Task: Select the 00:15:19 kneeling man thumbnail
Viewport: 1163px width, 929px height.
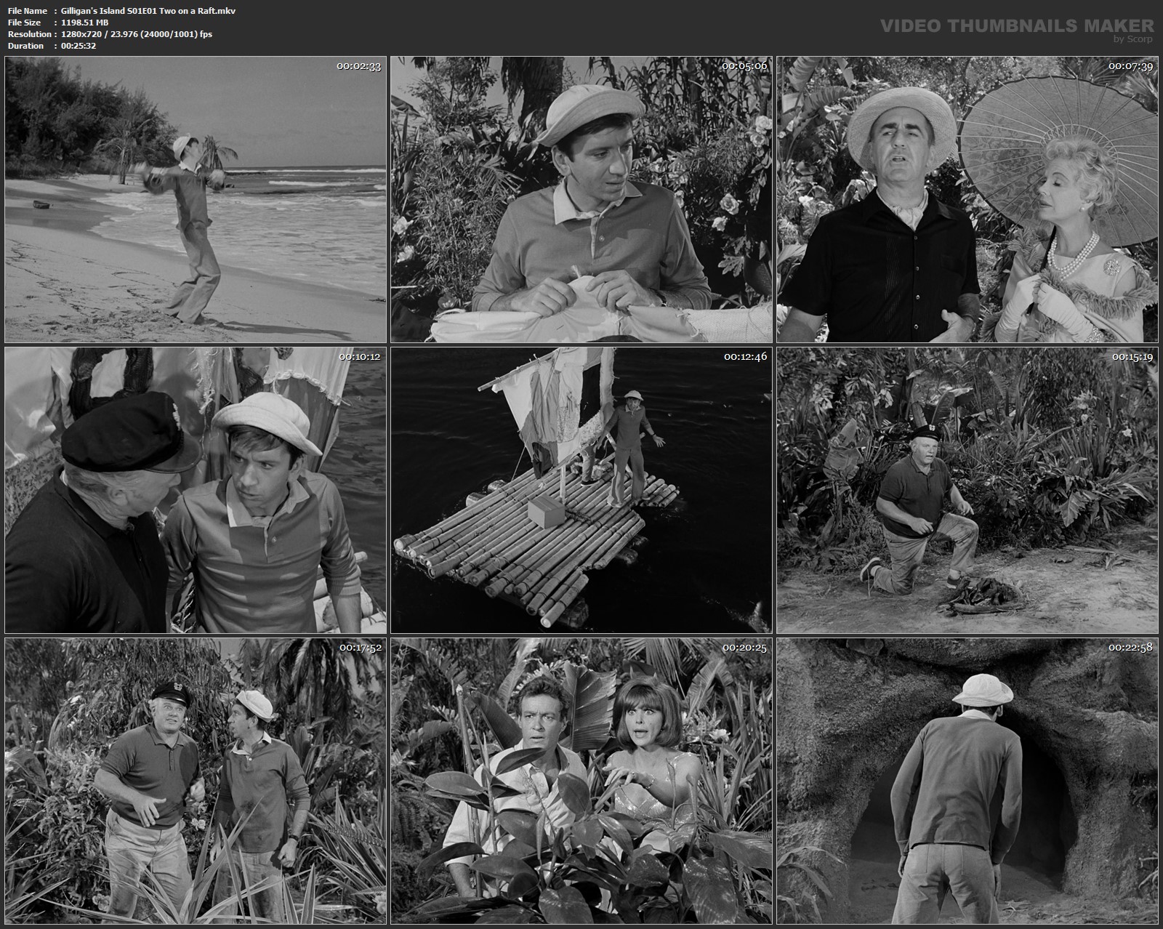Action: pyautogui.click(x=967, y=490)
